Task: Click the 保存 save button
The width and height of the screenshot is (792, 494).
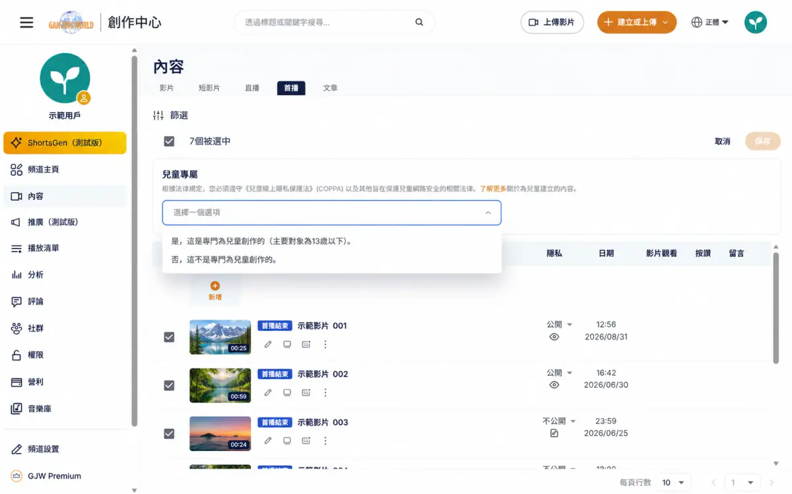Action: click(762, 141)
